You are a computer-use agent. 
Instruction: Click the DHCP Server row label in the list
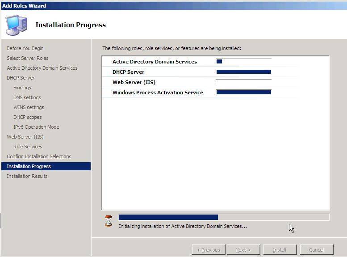coord(128,72)
